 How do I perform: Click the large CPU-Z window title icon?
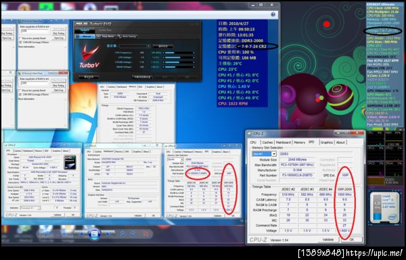coord(250,134)
